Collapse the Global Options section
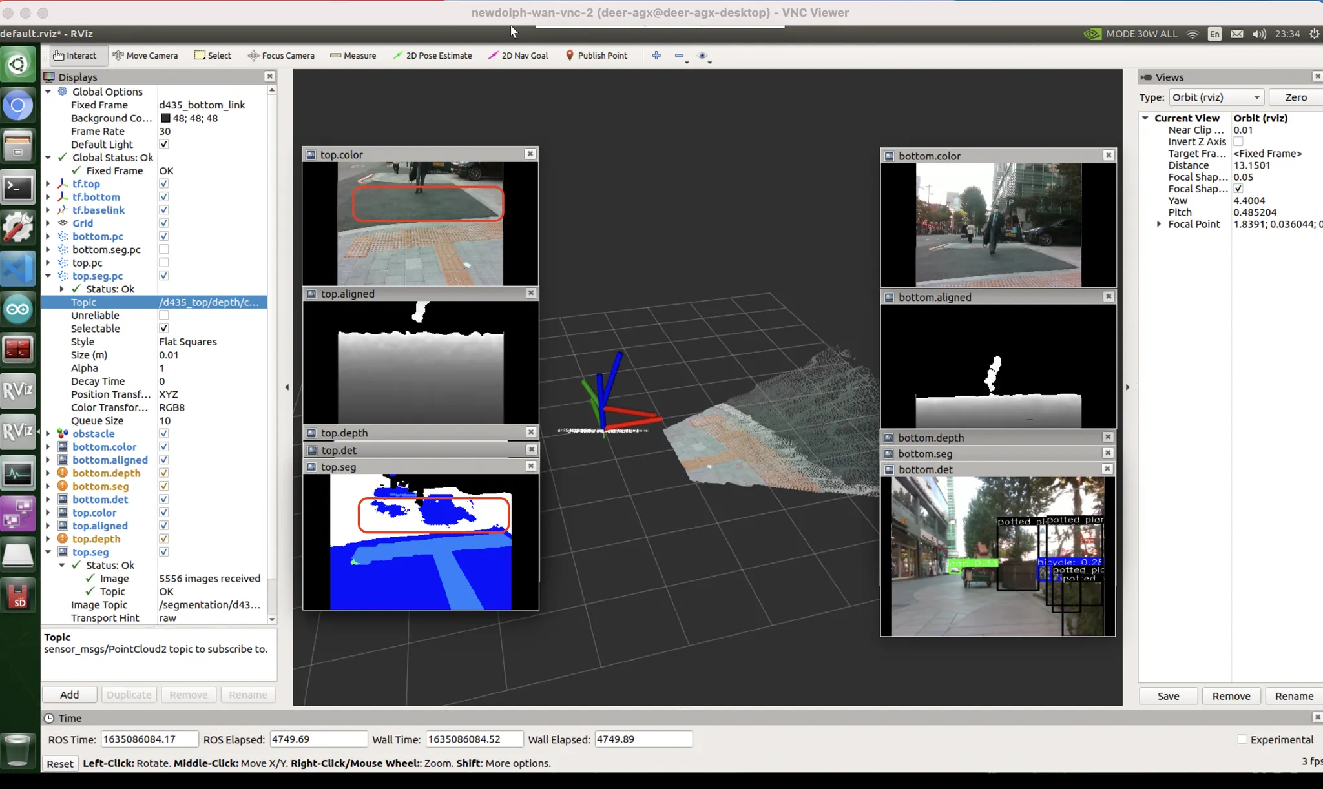Image resolution: width=1323 pixels, height=789 pixels. point(48,92)
